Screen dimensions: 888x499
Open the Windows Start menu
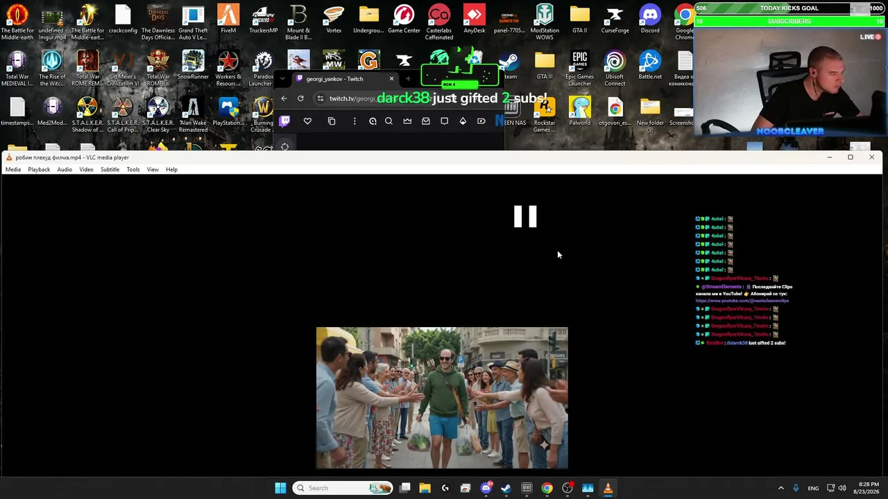(280, 488)
